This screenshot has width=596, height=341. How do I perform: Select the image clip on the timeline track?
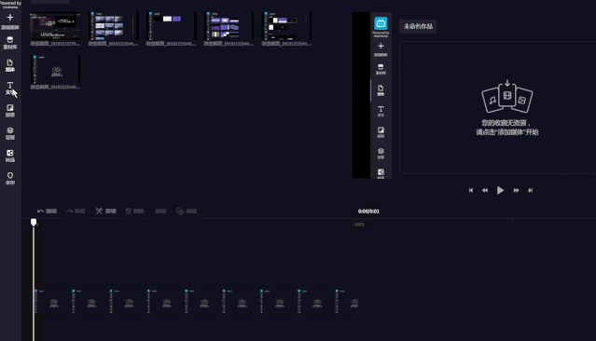(x=196, y=301)
